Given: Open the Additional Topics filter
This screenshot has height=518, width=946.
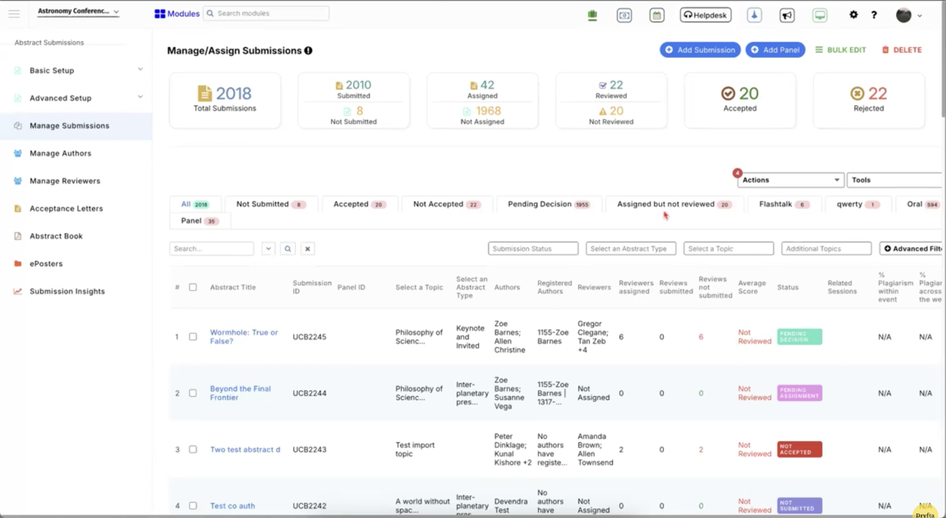Looking at the screenshot, I should [x=826, y=249].
